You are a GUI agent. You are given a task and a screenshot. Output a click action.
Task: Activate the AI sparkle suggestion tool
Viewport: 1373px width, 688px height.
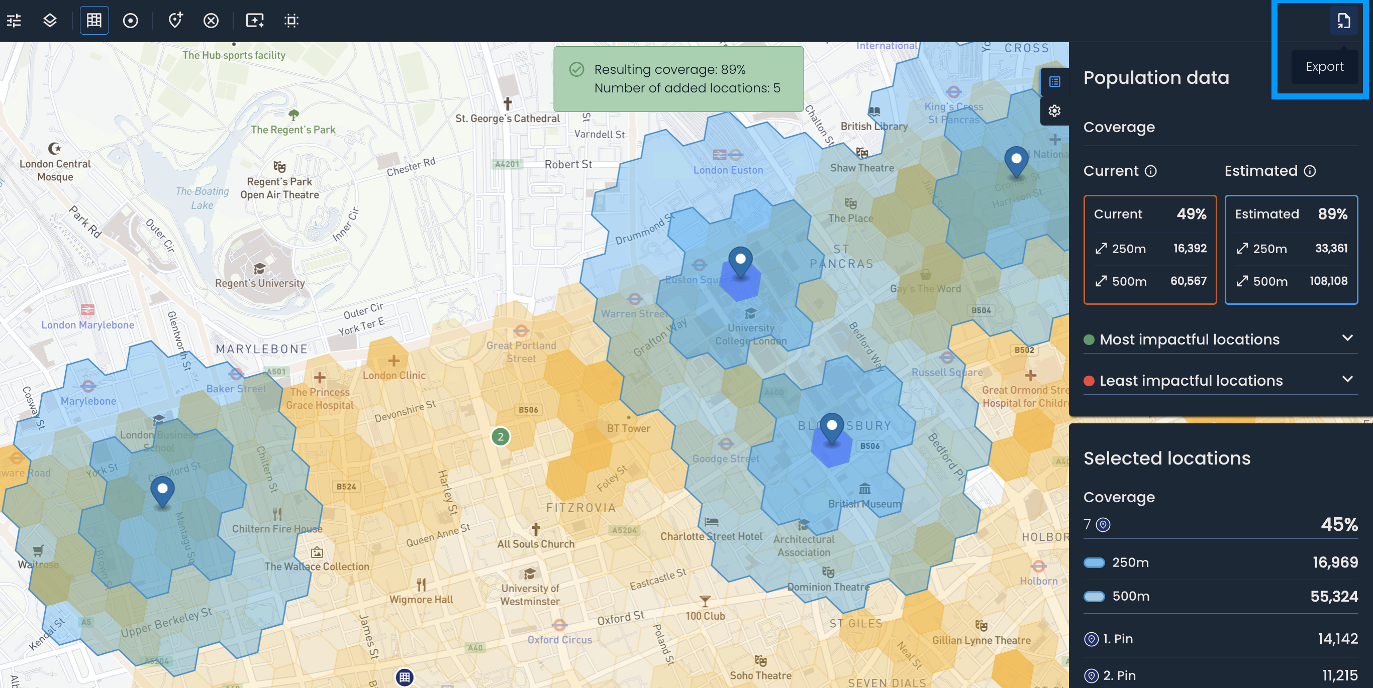click(x=255, y=21)
